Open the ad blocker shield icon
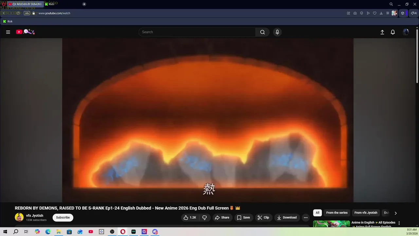 (x=362, y=13)
